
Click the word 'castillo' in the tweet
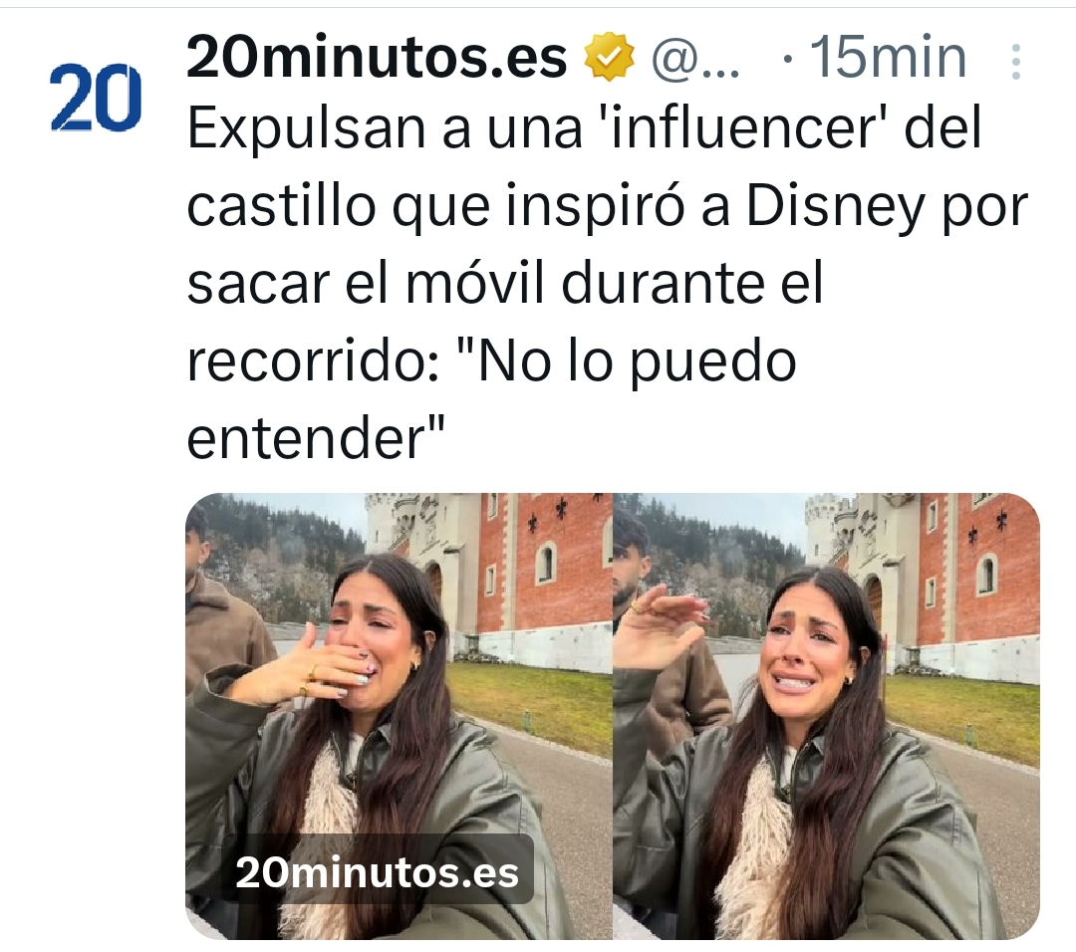tap(281, 205)
